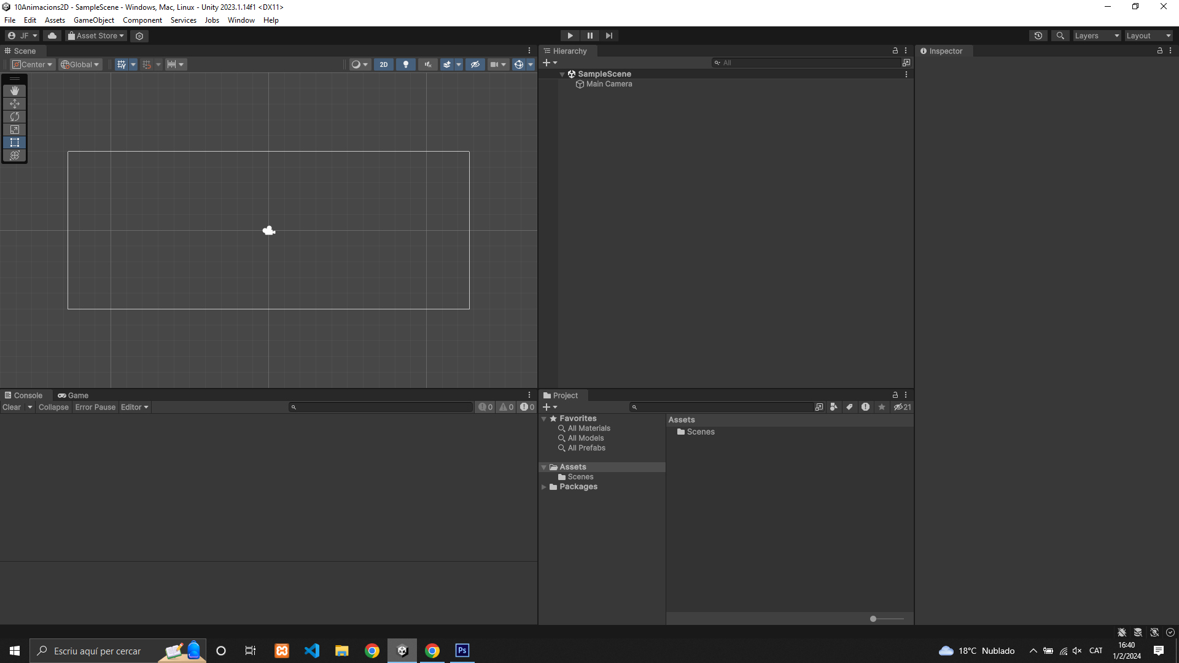Screen dimensions: 1179x663
Task: Select Main Camera in Hierarchy
Action: click(x=609, y=84)
